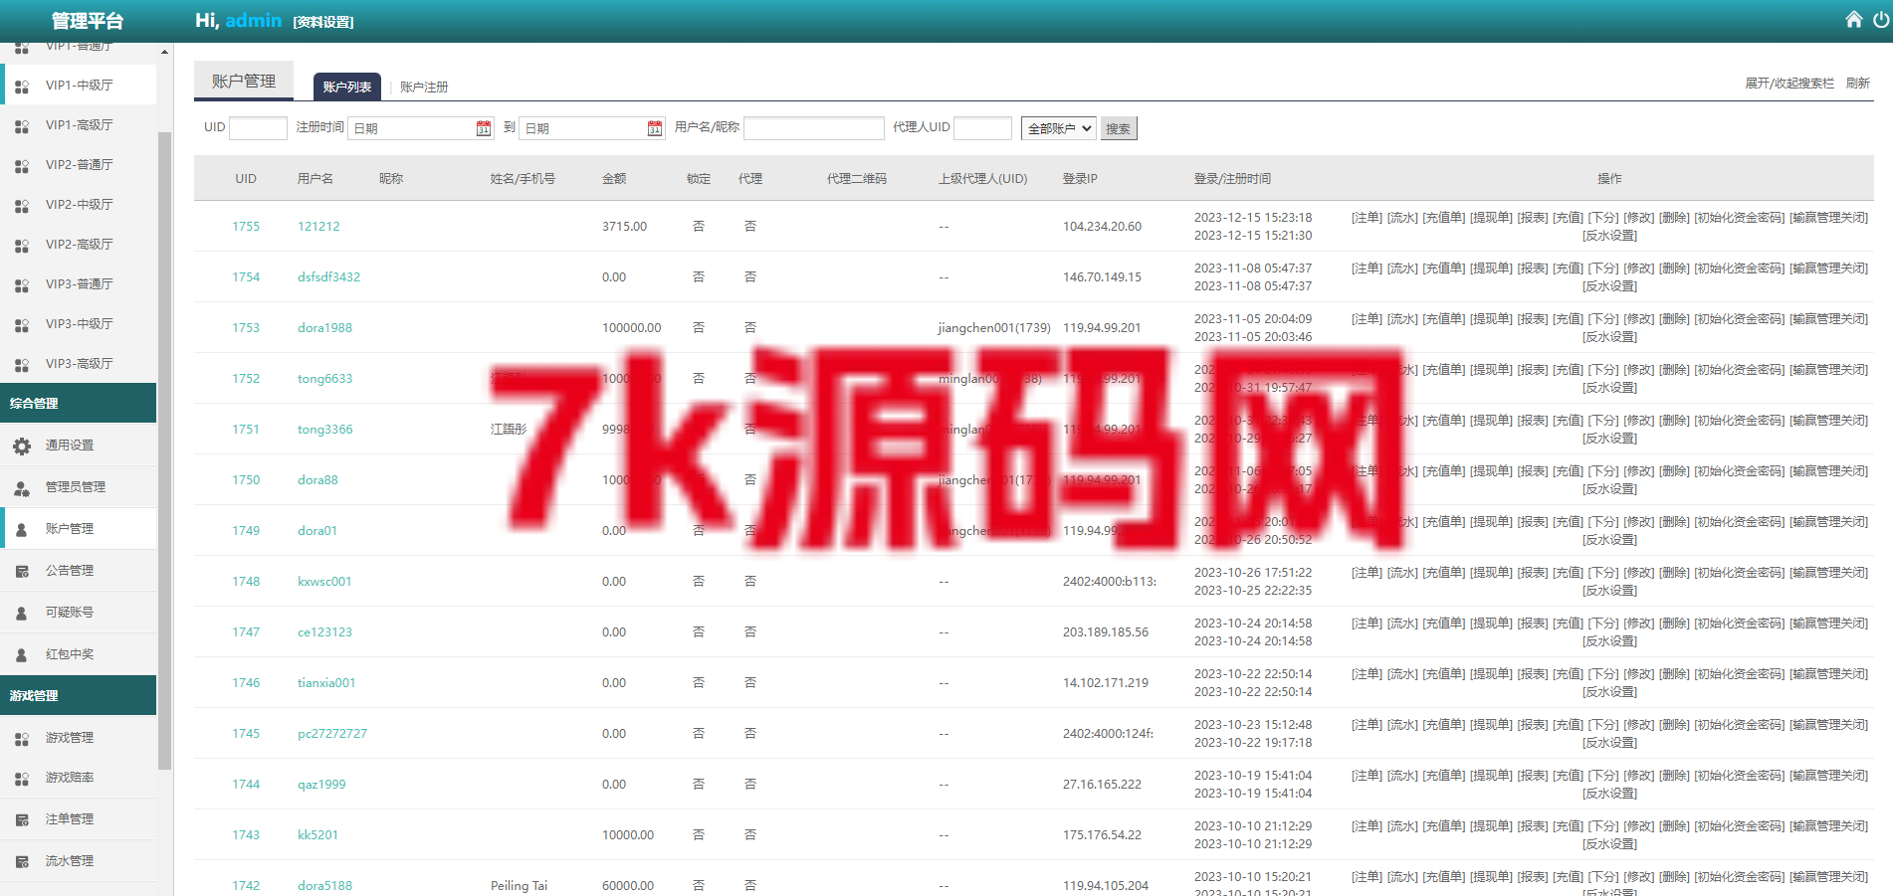
Task: Click the 通用设置 gear icon
Action: click(22, 447)
